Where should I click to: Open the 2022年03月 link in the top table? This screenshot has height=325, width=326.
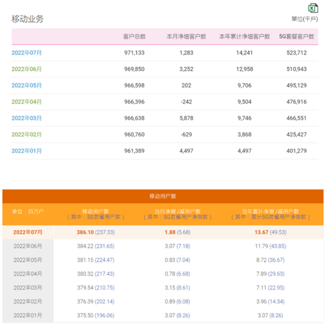[x=27, y=118]
